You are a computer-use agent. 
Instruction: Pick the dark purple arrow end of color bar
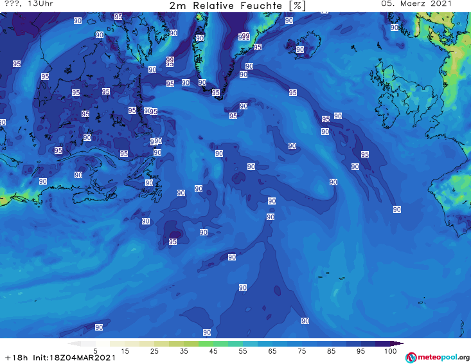[x=397, y=343]
